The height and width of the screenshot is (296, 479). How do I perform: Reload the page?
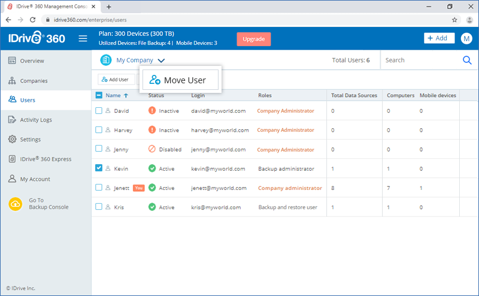32,20
